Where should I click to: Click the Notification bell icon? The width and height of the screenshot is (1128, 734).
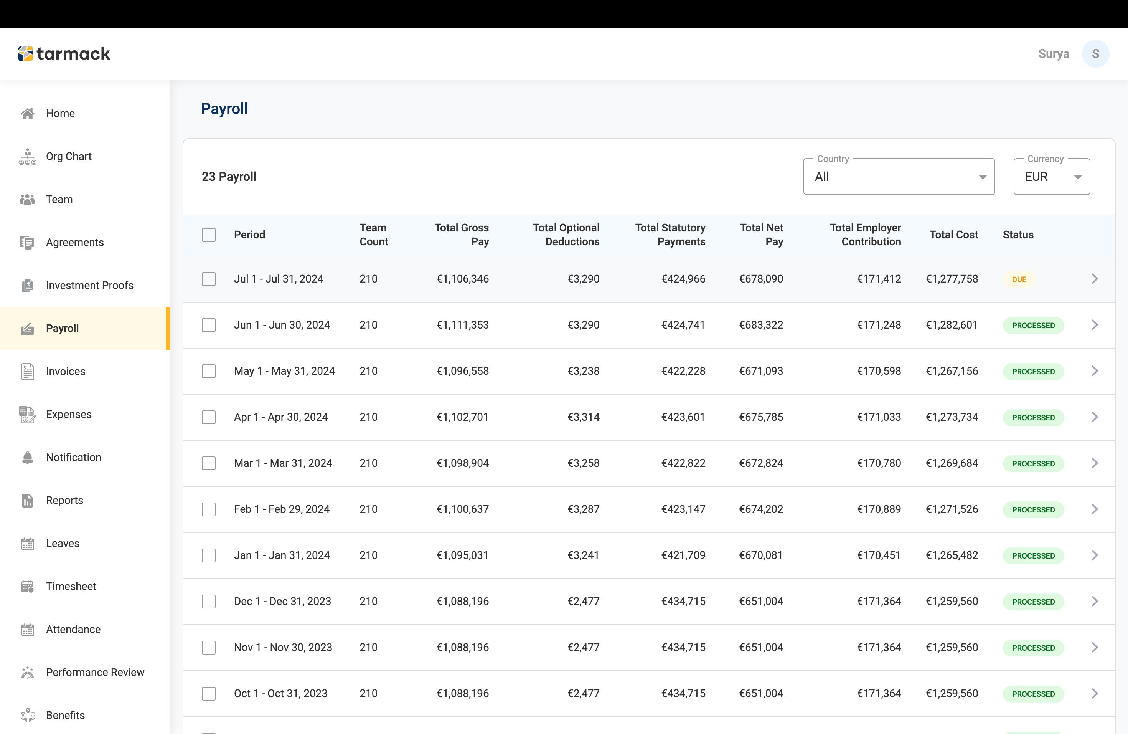click(28, 458)
